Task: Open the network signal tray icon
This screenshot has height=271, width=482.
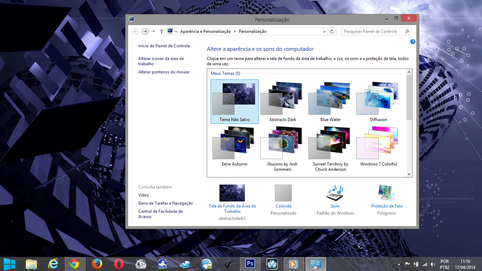Action: pyautogui.click(x=424, y=264)
